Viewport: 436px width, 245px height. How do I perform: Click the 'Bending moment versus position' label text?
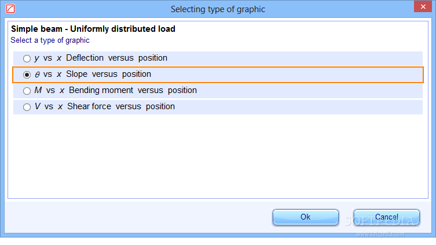pos(133,90)
